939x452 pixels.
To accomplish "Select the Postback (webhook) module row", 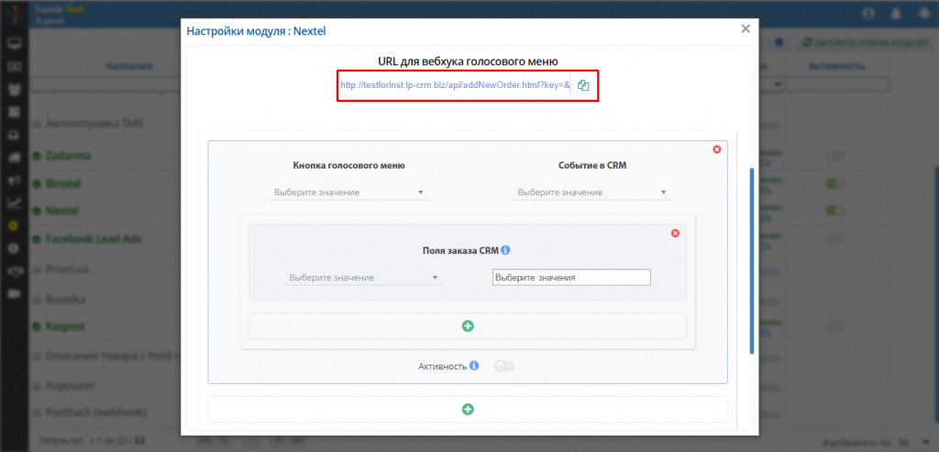I will [x=95, y=413].
